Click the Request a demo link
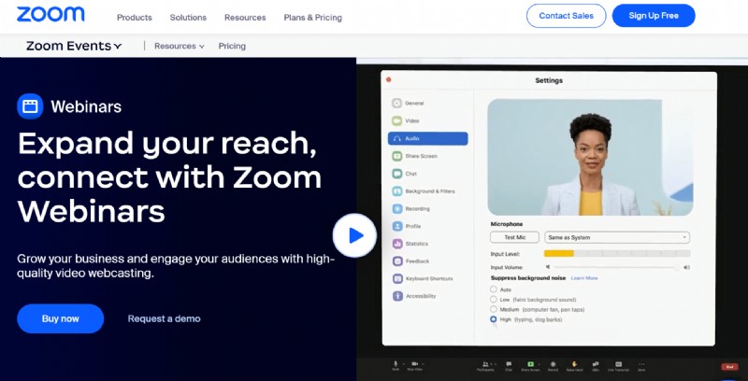The image size is (748, 381). (164, 318)
